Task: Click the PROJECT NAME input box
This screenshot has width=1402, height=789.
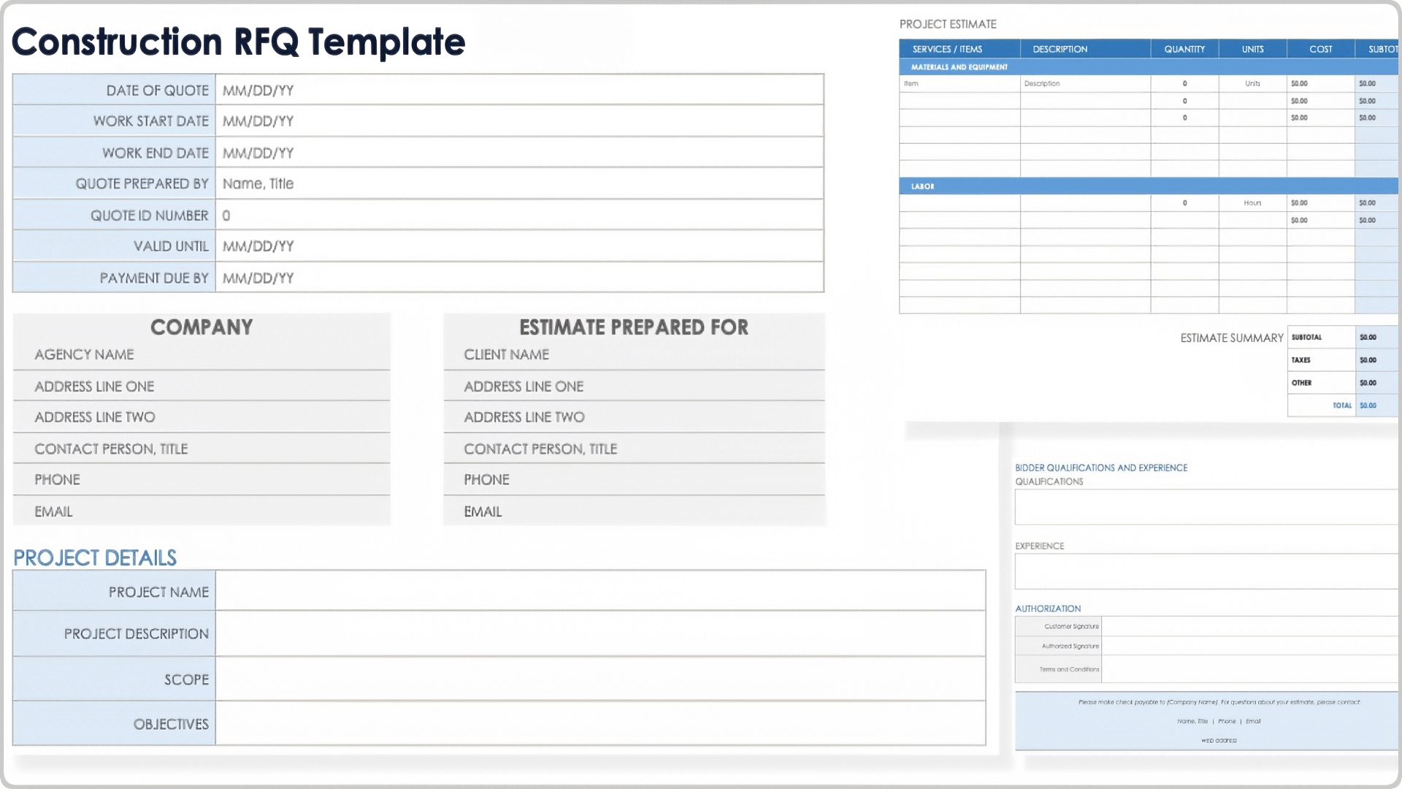Action: (599, 591)
